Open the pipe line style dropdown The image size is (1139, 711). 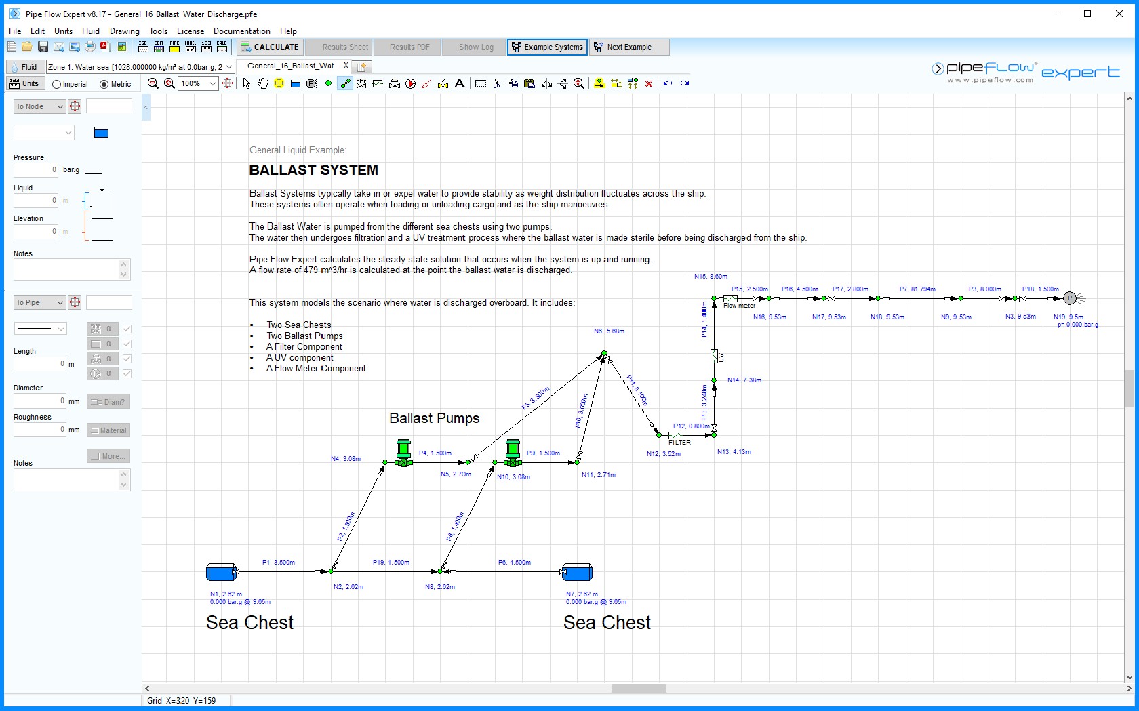pyautogui.click(x=40, y=329)
